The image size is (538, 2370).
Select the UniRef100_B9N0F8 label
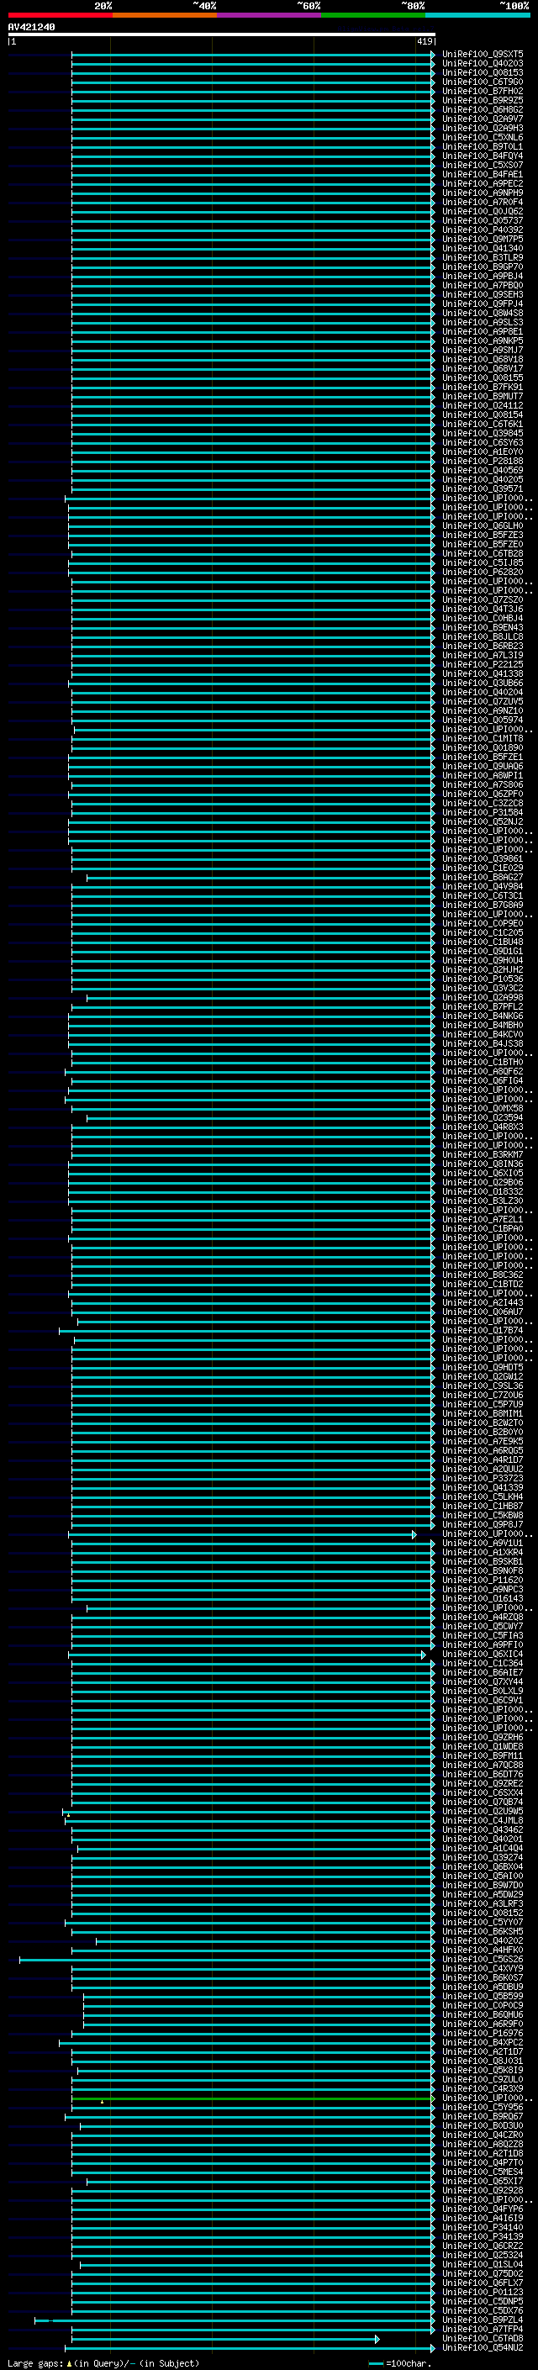click(x=483, y=1570)
